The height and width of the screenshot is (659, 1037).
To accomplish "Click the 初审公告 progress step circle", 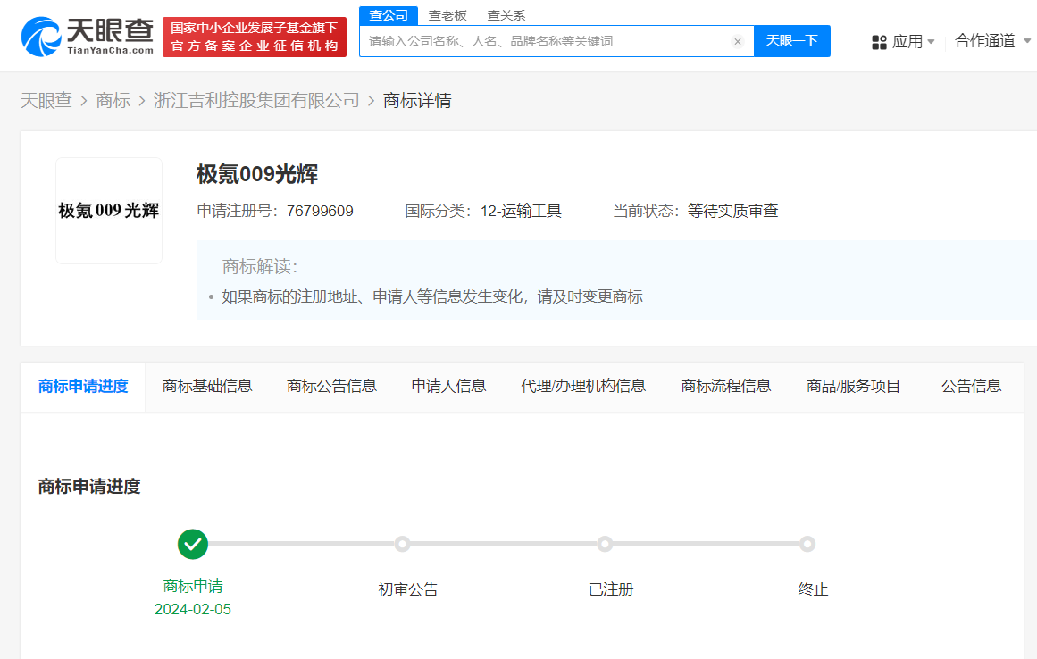I will tap(403, 544).
